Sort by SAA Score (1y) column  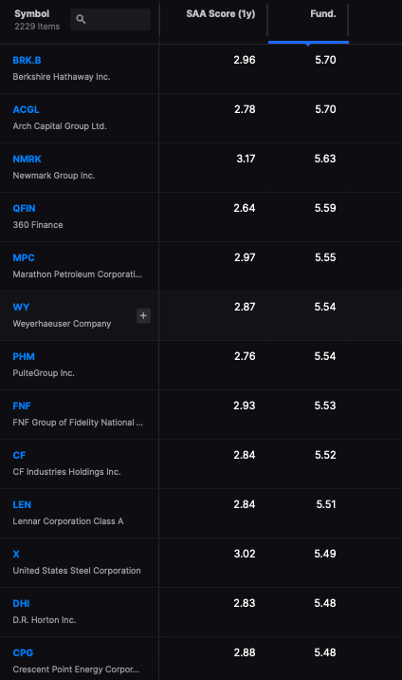[x=221, y=14]
